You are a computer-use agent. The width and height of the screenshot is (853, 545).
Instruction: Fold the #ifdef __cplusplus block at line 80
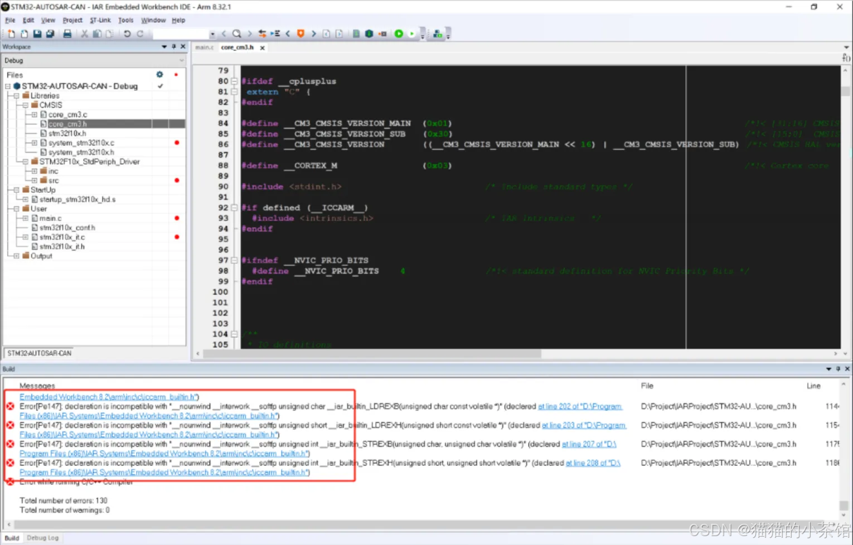point(235,81)
